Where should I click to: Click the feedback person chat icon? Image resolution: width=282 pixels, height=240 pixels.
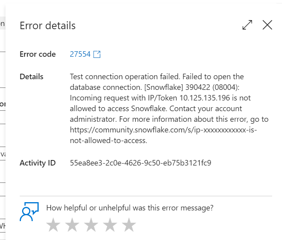[x=29, y=212]
